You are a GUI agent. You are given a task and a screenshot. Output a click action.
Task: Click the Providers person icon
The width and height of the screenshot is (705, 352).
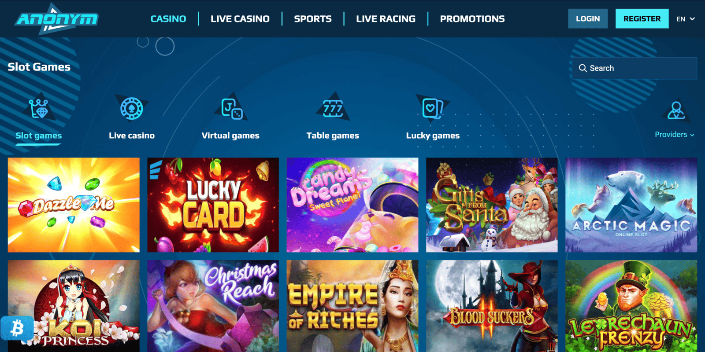676,110
